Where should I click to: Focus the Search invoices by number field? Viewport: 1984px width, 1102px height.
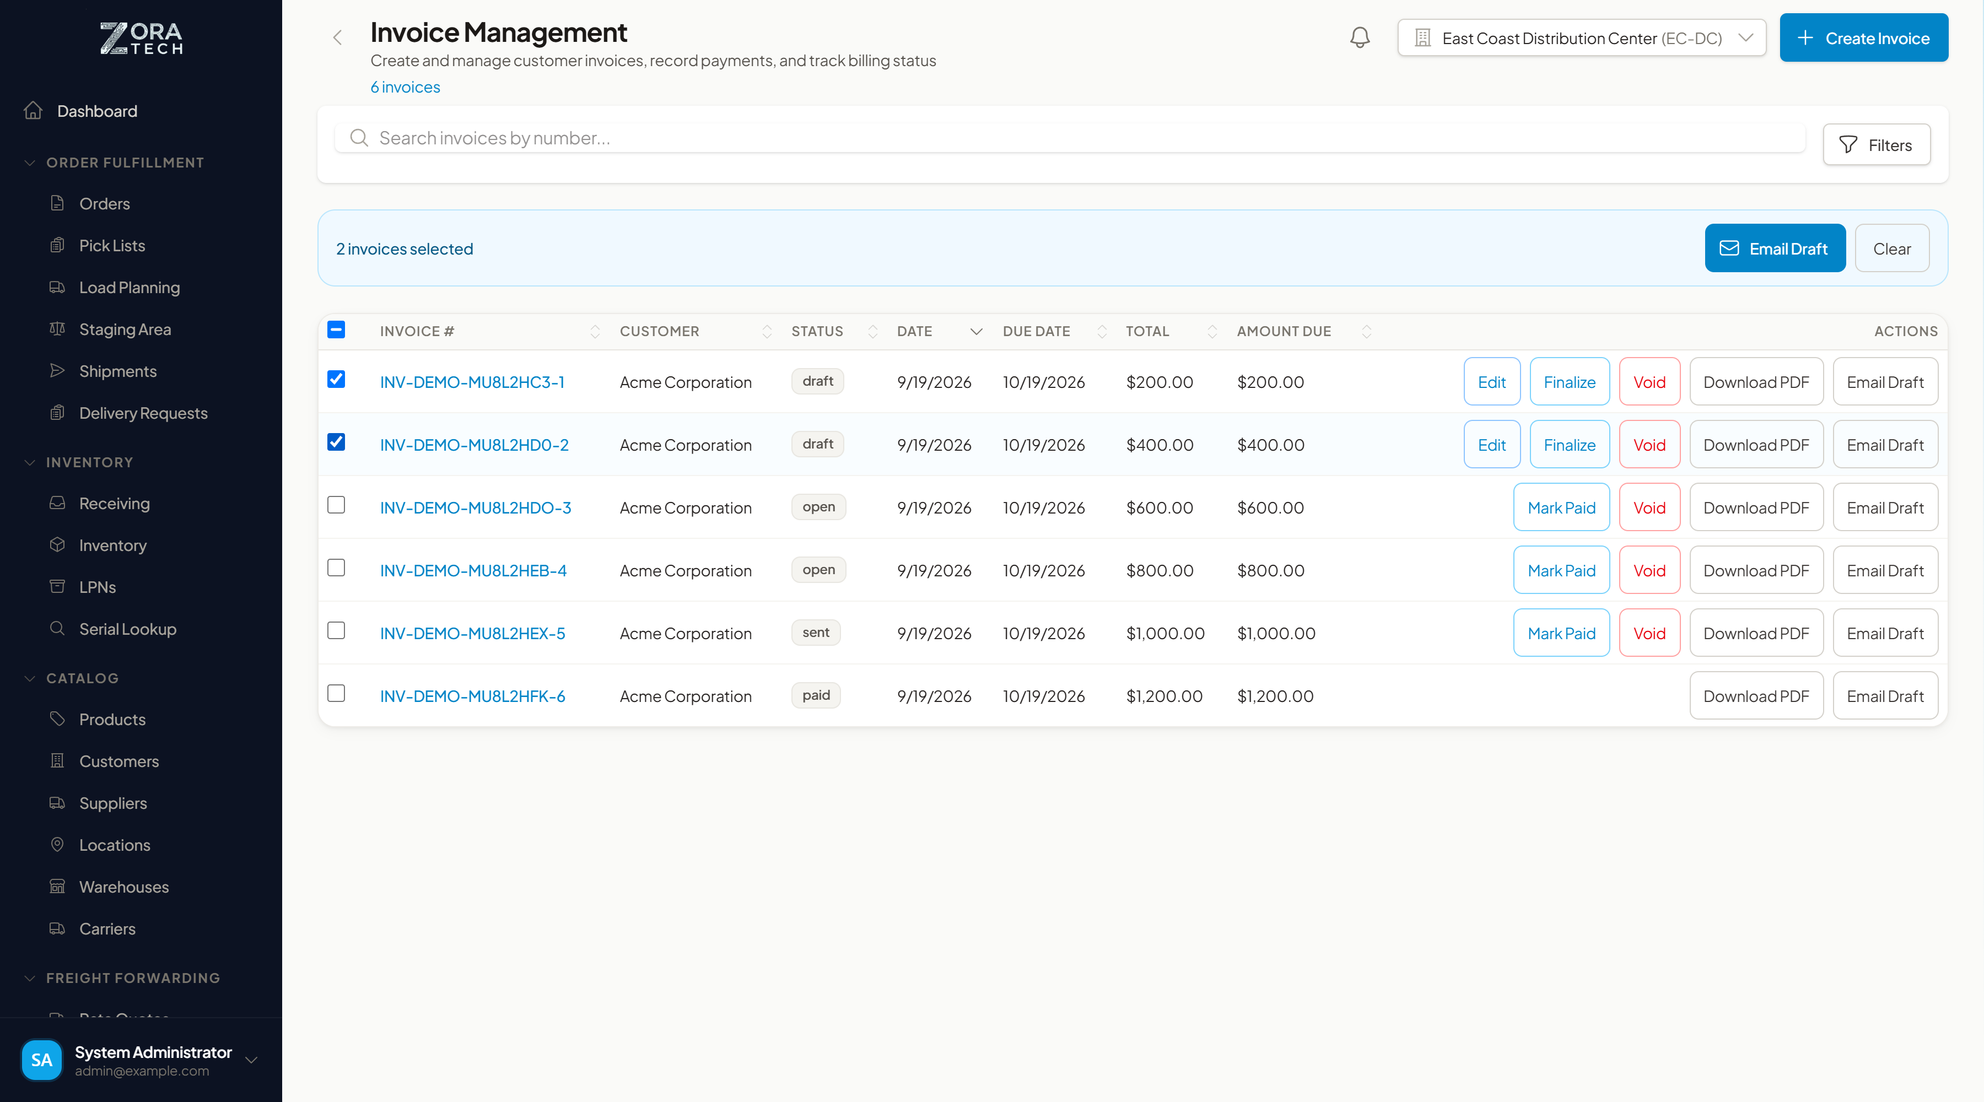[x=1070, y=138]
